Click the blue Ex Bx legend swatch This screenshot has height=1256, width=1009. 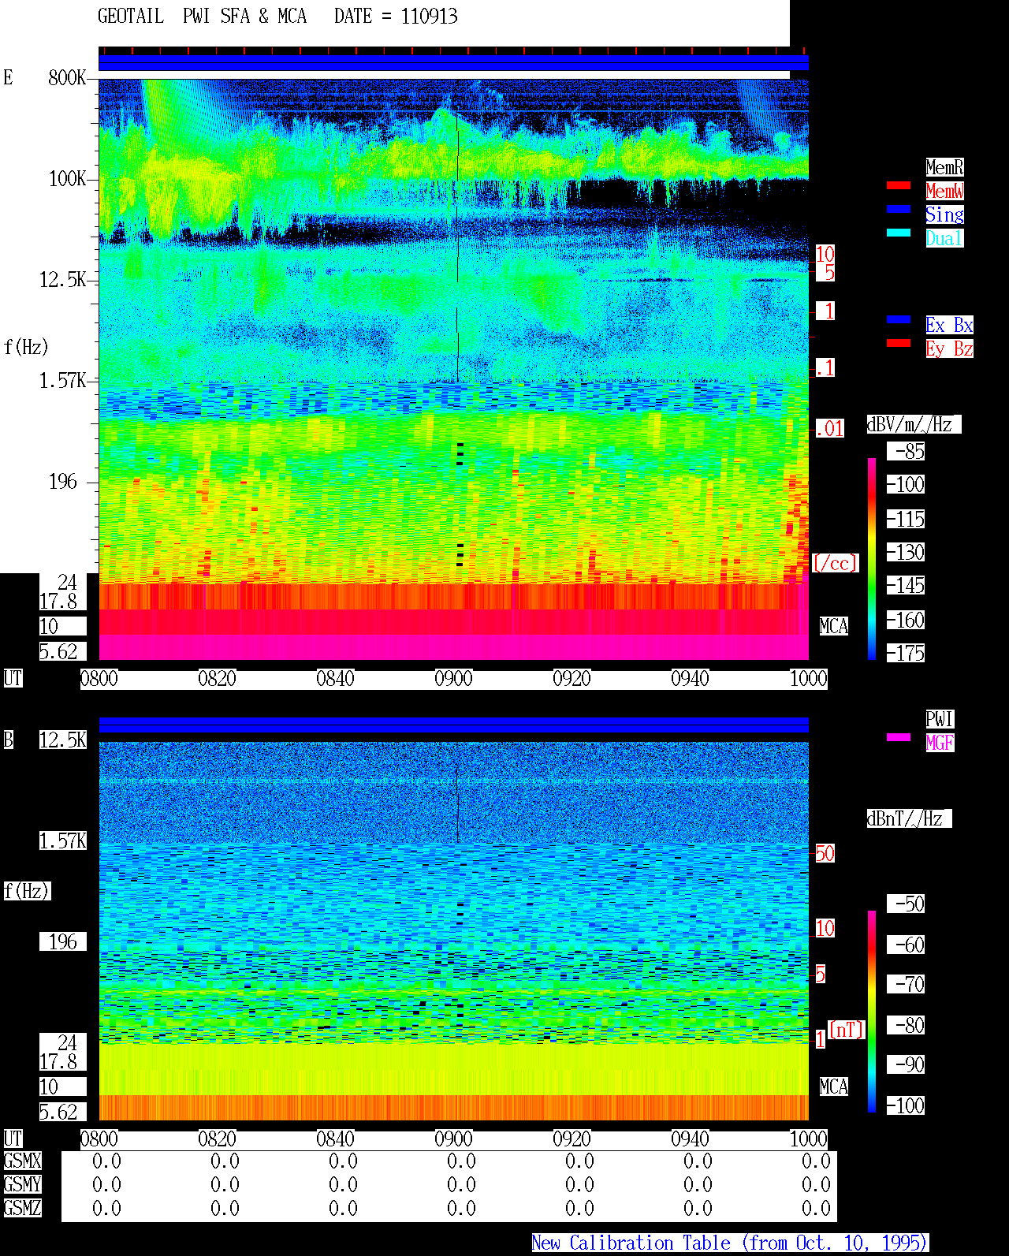click(x=899, y=319)
